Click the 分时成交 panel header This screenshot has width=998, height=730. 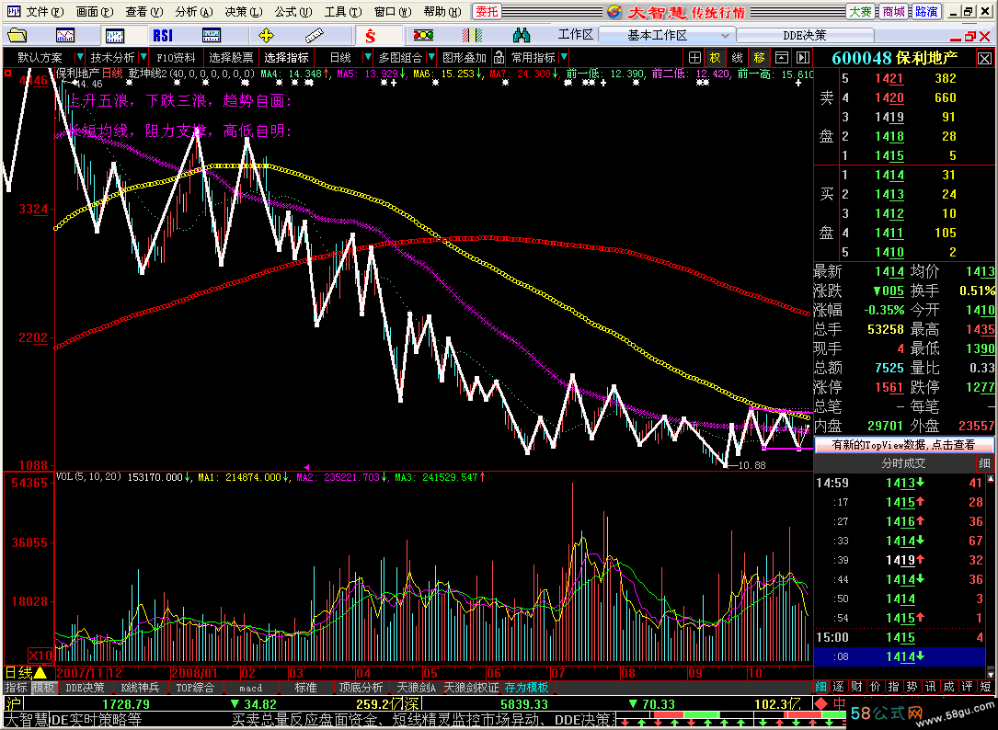[x=902, y=463]
